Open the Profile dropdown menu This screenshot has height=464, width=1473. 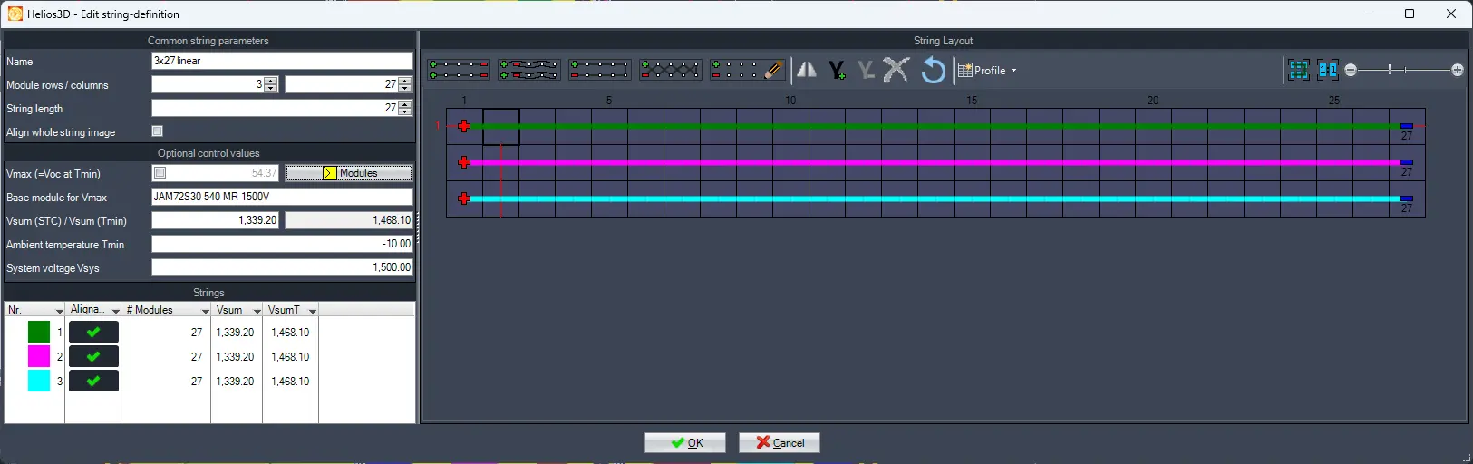(x=988, y=70)
